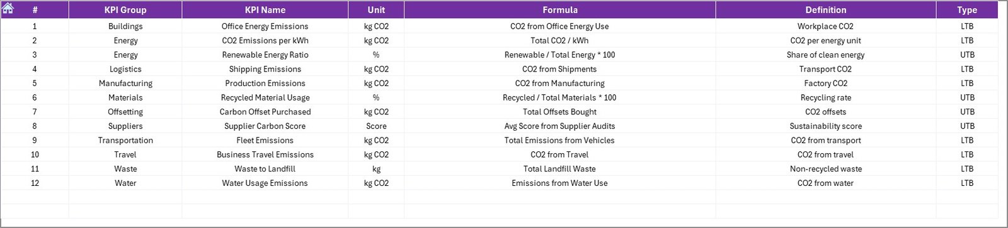Select the Recycling rate definition cell
Viewport: 1008px width, 228px height.
[x=826, y=97]
